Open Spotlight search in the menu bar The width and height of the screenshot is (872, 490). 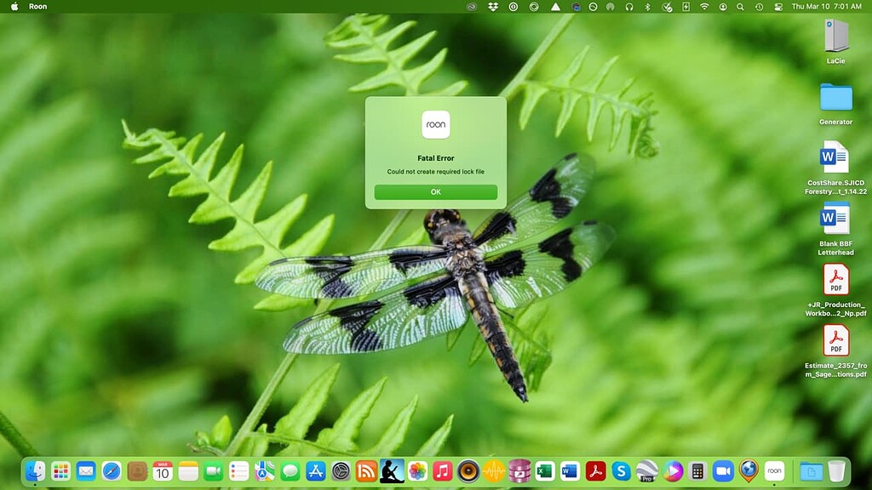741,6
